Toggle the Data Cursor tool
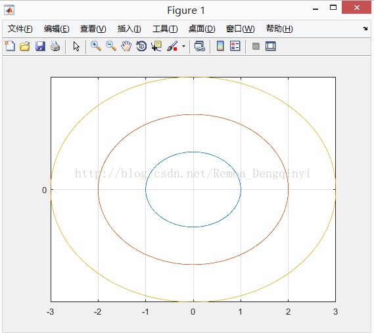Viewport: 374px width, 333px height. pyautogui.click(x=156, y=46)
